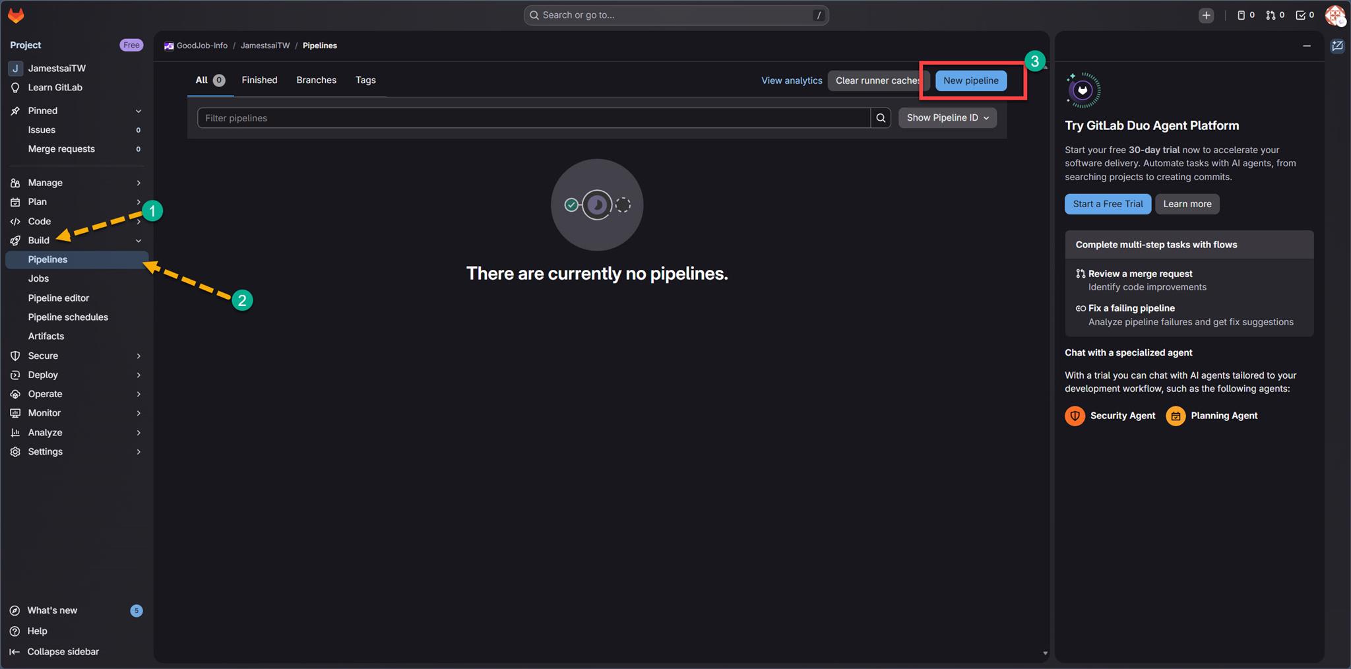Minimize the GitLab Duo panel
The image size is (1351, 669).
[x=1306, y=46]
